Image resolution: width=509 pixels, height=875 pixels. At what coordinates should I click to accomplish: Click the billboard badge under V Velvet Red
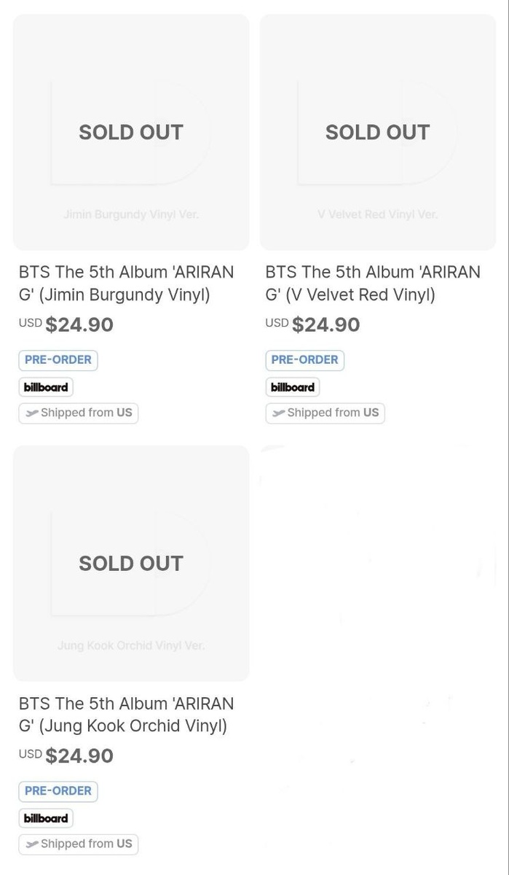click(x=293, y=387)
